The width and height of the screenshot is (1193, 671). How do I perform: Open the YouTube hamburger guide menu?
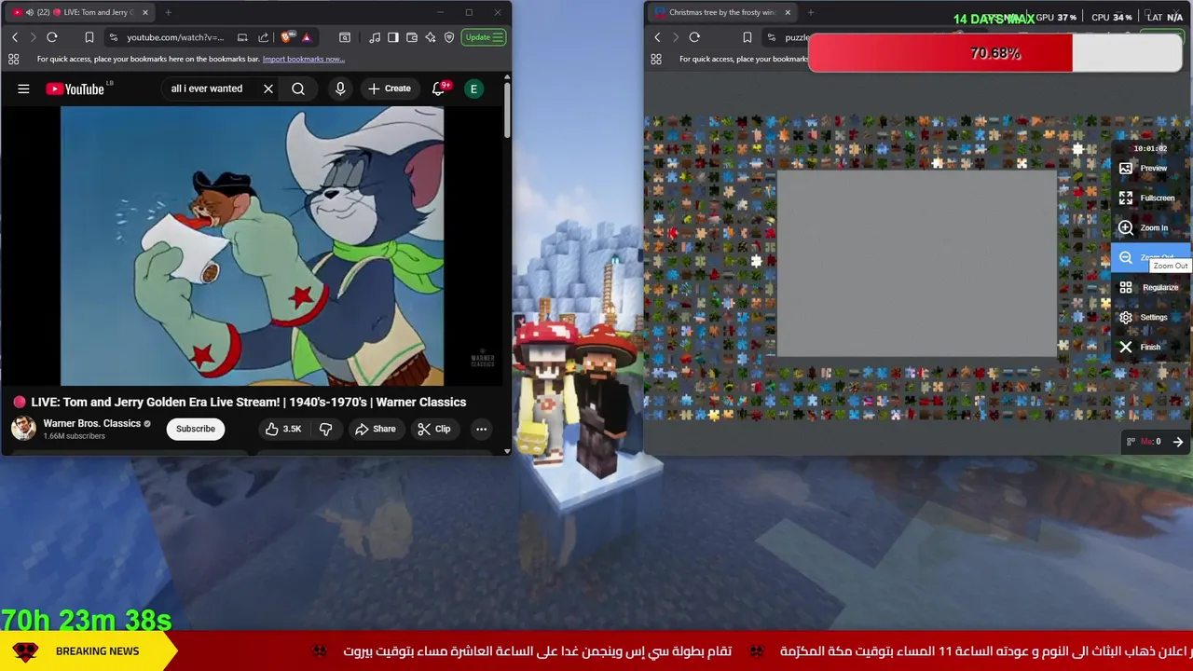[x=23, y=89]
